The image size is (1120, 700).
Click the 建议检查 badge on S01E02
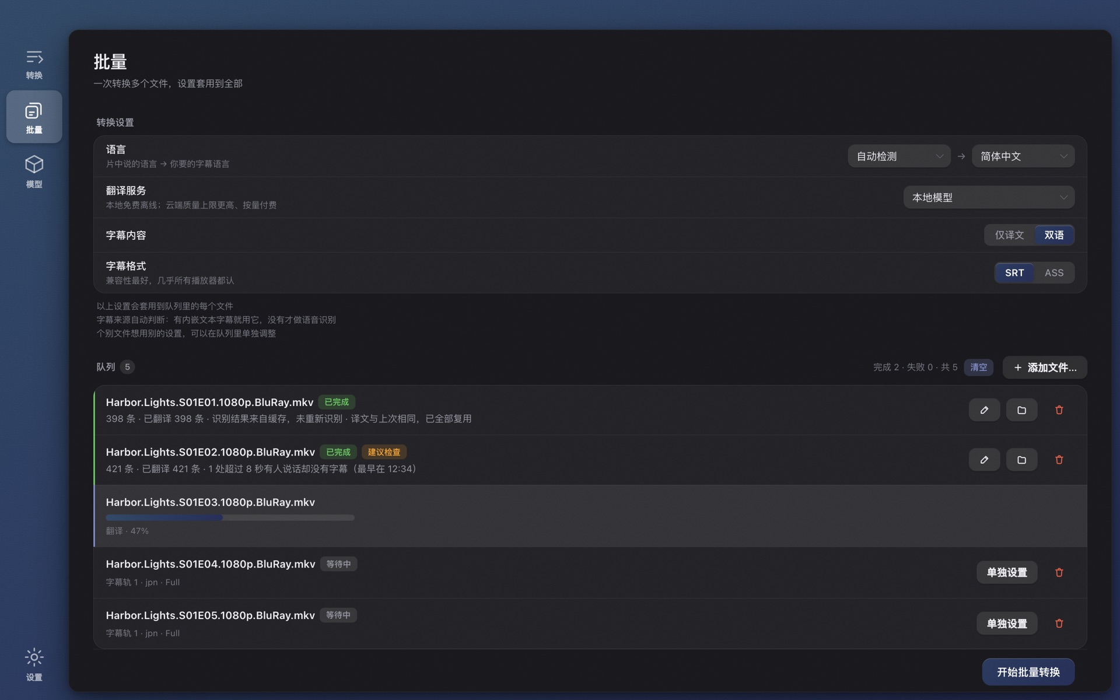pos(384,452)
